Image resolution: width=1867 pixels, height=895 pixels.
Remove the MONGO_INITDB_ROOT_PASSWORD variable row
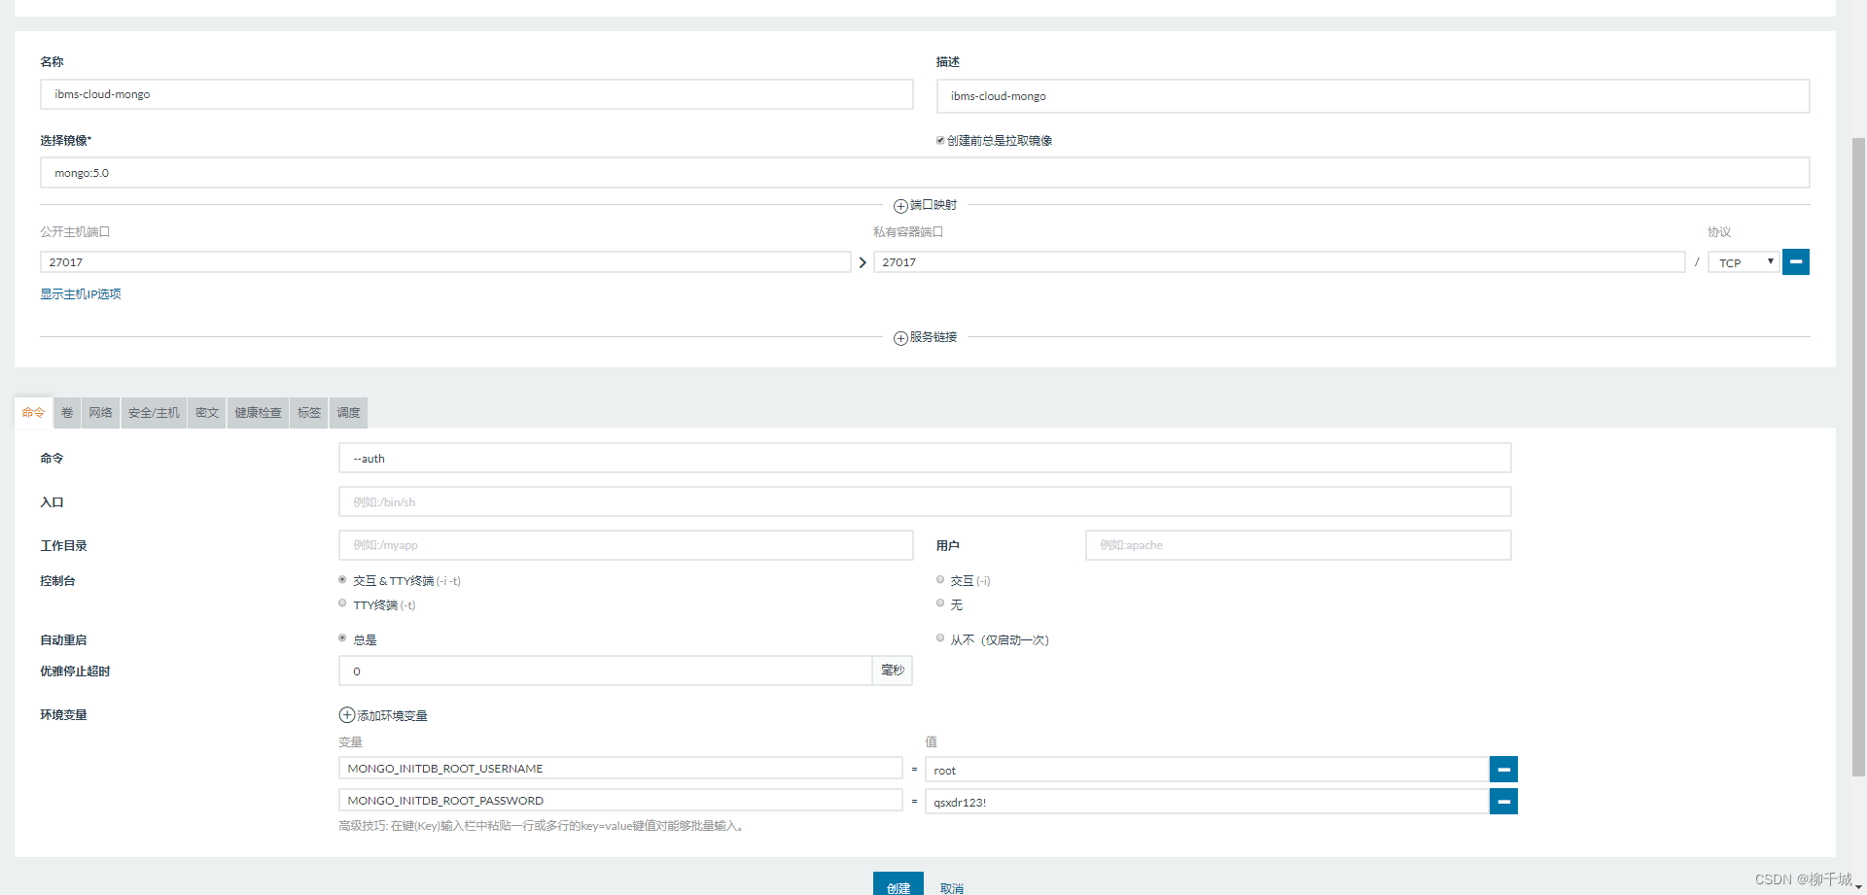pos(1503,801)
